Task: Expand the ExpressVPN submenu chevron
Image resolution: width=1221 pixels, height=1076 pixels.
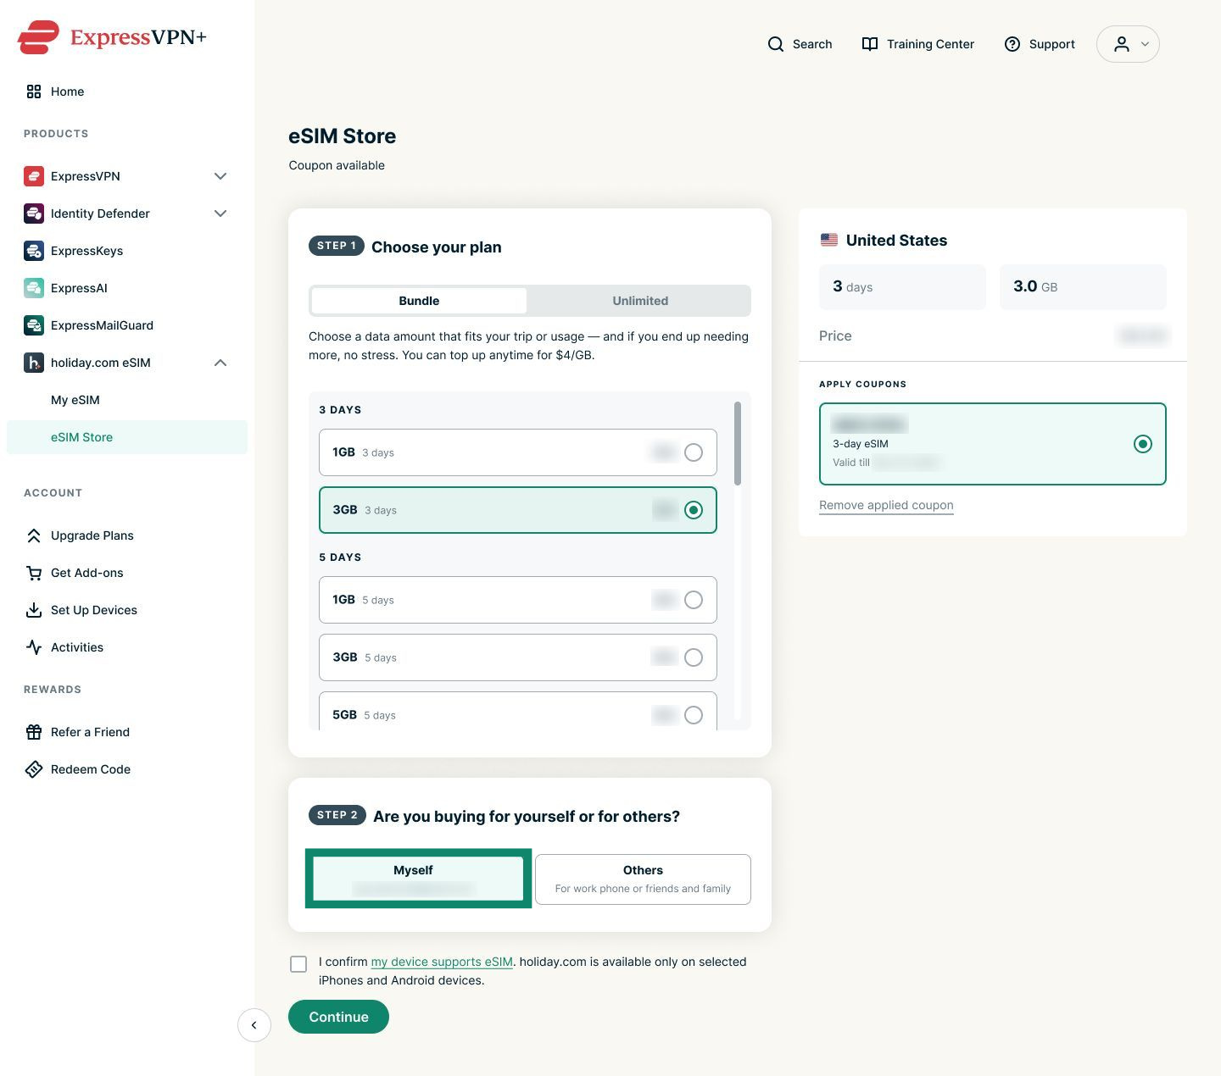Action: click(220, 176)
